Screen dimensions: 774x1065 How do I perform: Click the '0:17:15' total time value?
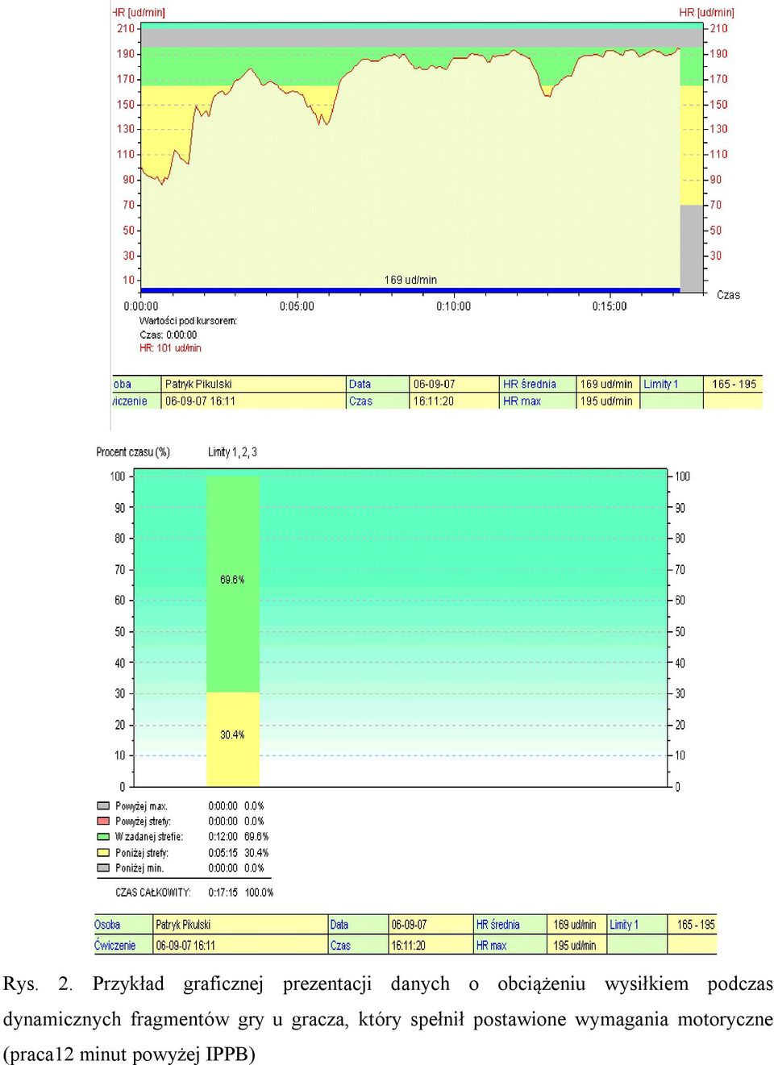tap(223, 892)
